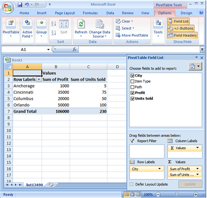The height and width of the screenshot is (198, 207).
Task: Click the Select All corner button
Action: pos(9,67)
